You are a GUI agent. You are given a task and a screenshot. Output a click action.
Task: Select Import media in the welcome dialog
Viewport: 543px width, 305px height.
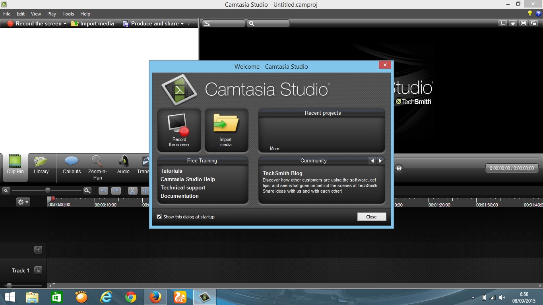click(226, 130)
